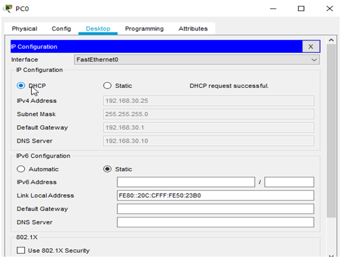
Task: Minimize the PC0 window
Action: pos(273,8)
